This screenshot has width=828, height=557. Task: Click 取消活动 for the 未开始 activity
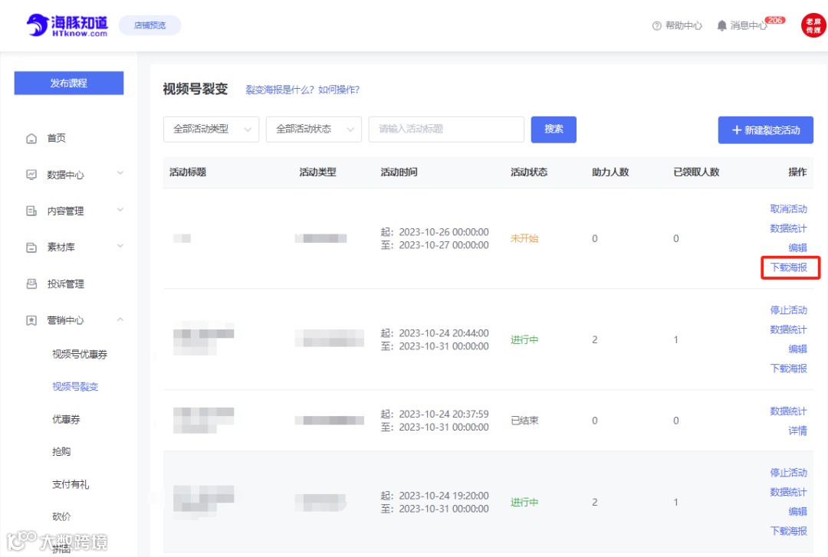[788, 209]
